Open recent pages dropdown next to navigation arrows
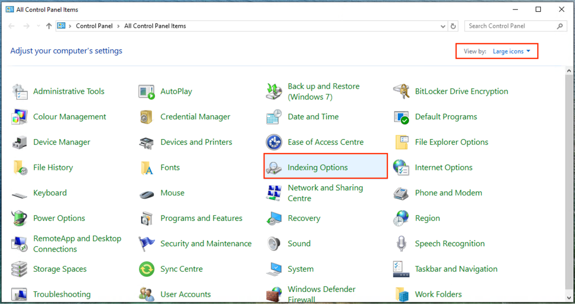The height and width of the screenshot is (304, 575). pyautogui.click(x=38, y=26)
